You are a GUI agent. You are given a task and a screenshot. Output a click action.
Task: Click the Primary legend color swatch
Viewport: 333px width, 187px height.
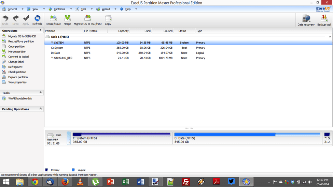[46, 170]
